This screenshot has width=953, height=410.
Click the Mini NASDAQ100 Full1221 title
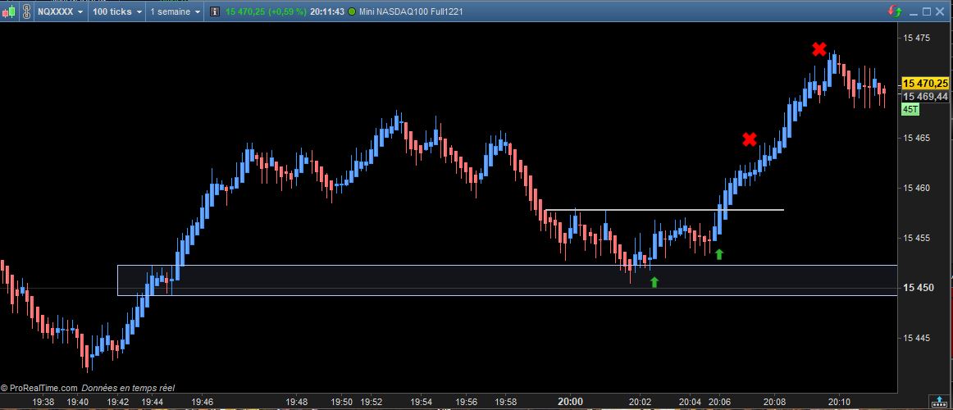(410, 11)
